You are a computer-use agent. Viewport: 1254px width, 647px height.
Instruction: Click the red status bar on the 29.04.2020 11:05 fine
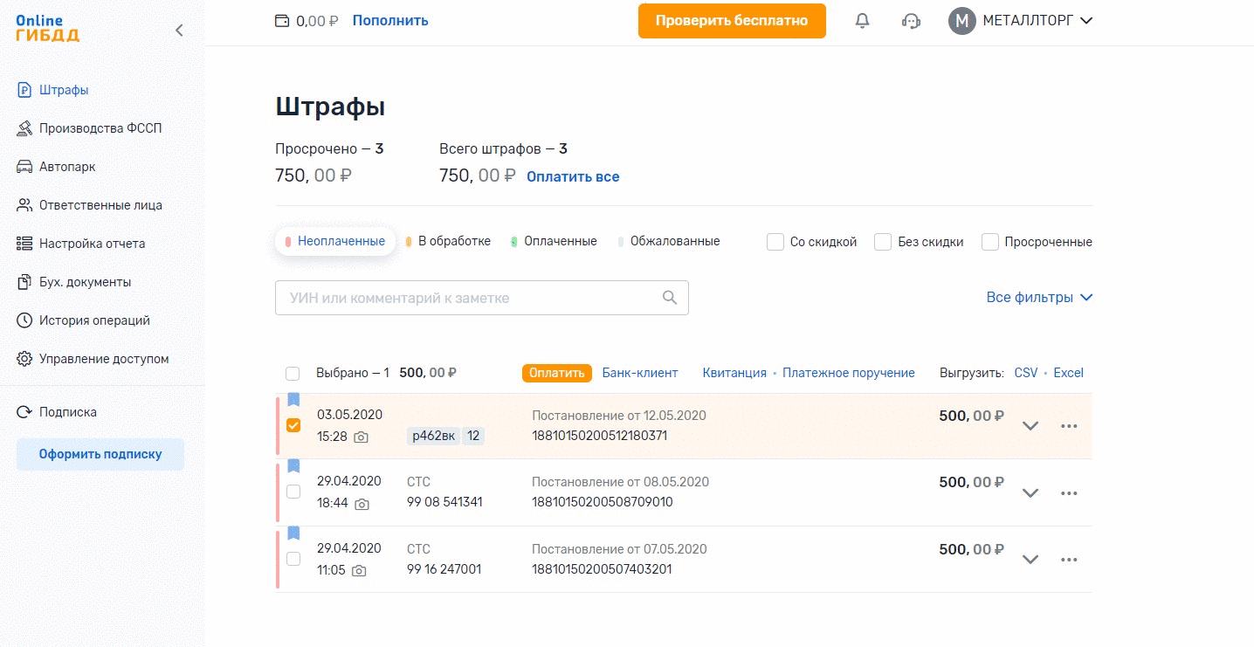click(278, 559)
